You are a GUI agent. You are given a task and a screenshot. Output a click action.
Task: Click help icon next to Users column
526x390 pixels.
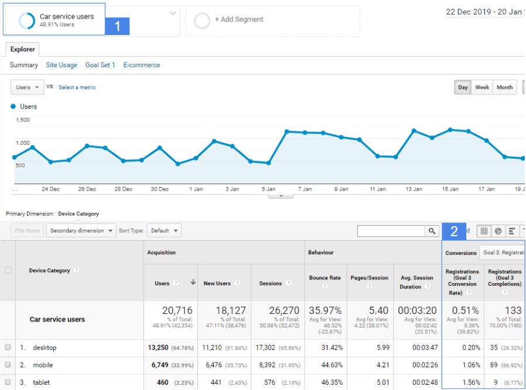[x=176, y=283]
